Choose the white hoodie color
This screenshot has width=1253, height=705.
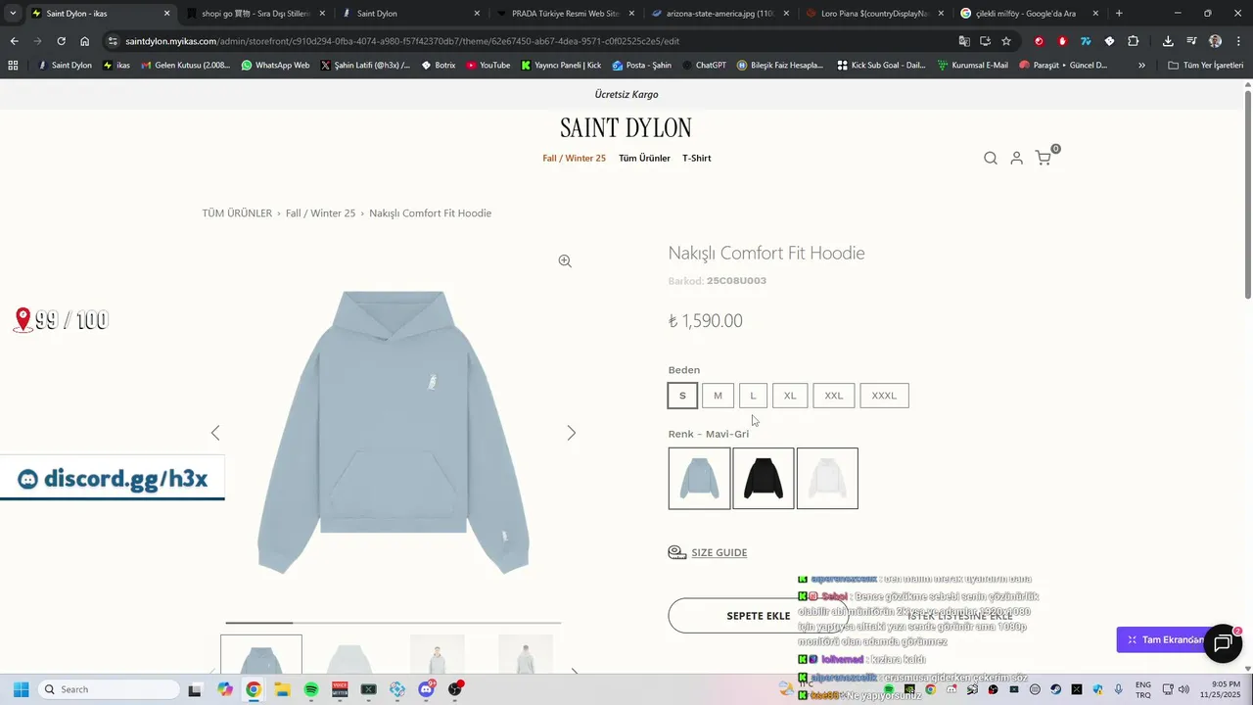coord(827,479)
